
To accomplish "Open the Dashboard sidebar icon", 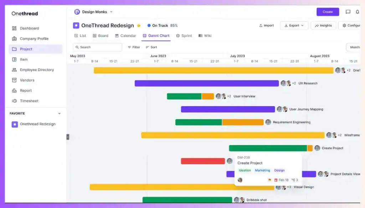I will [x=14, y=28].
